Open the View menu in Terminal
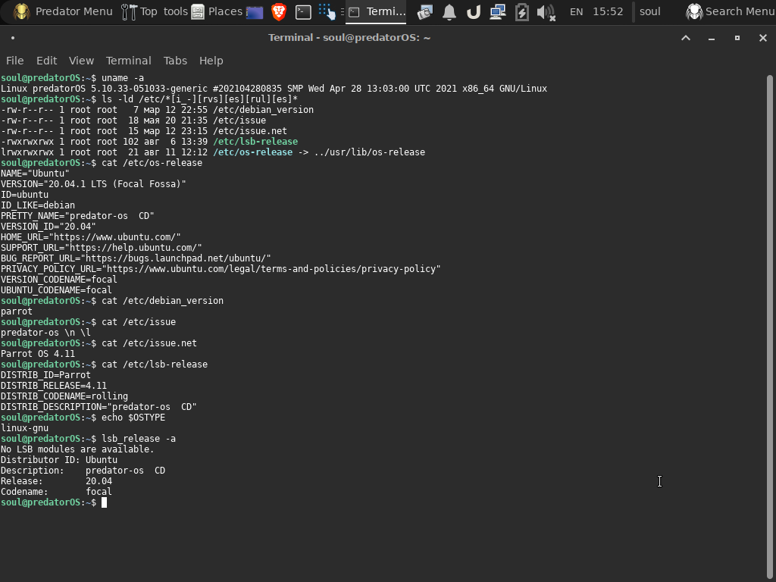This screenshot has width=776, height=582. [x=81, y=61]
